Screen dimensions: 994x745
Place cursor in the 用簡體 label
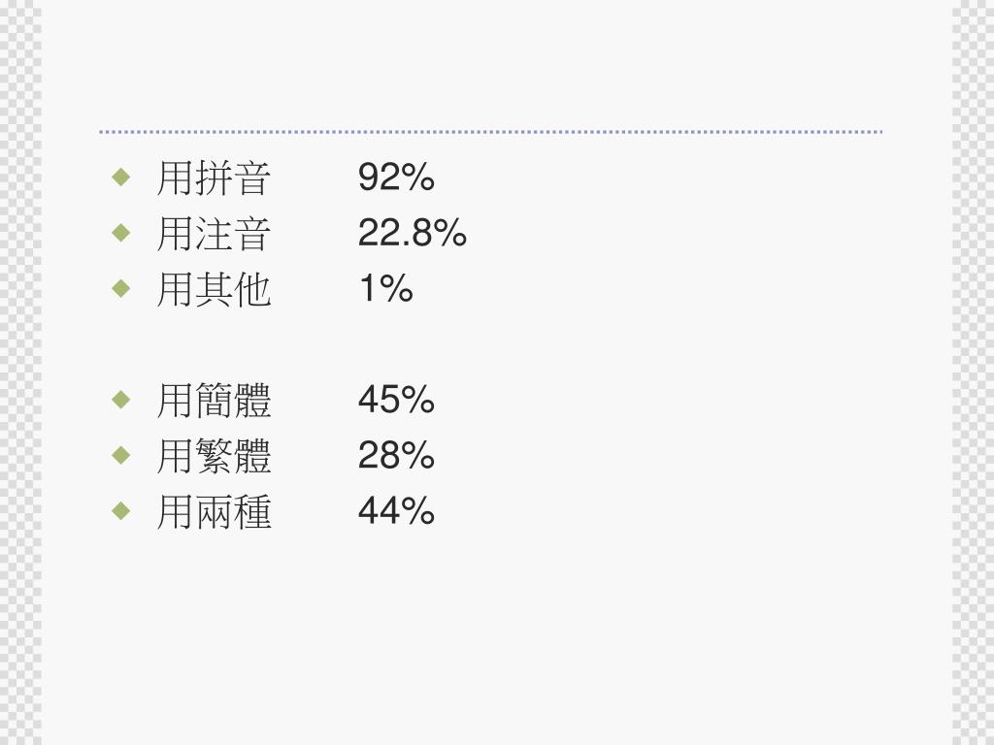214,400
